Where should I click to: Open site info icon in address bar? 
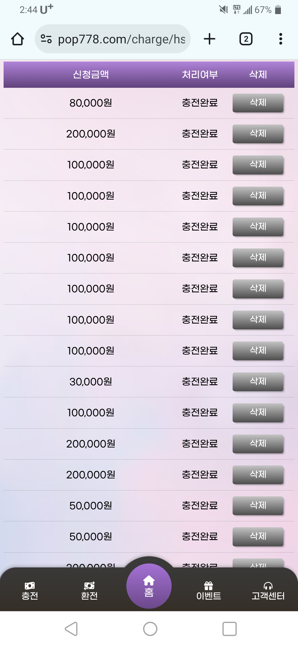(x=46, y=39)
